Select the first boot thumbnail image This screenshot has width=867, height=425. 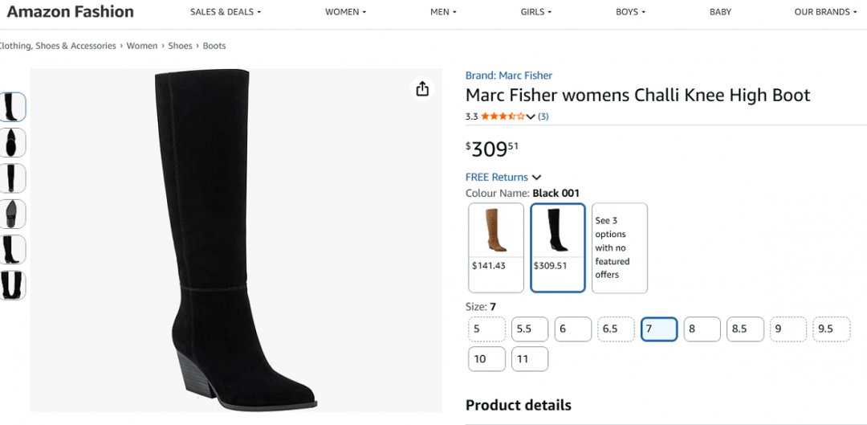pos(13,107)
